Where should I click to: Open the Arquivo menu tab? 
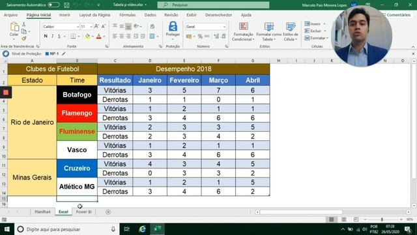[x=10, y=15]
